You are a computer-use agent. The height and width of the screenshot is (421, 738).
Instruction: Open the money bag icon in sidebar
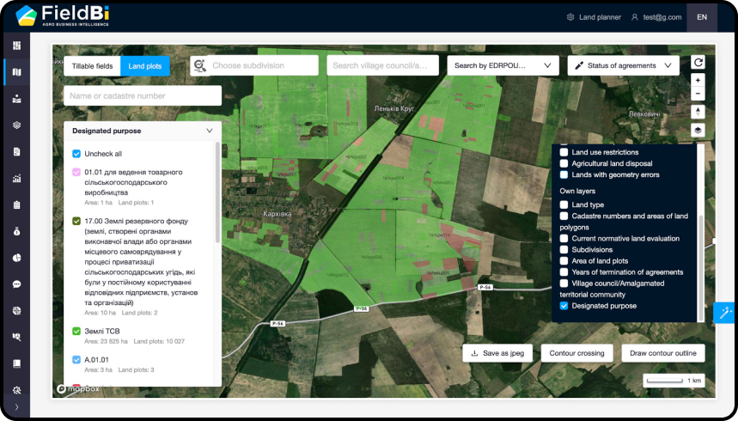pyautogui.click(x=17, y=231)
